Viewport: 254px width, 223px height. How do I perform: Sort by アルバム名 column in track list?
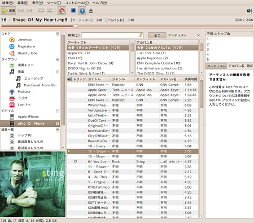pyautogui.click(x=171, y=79)
